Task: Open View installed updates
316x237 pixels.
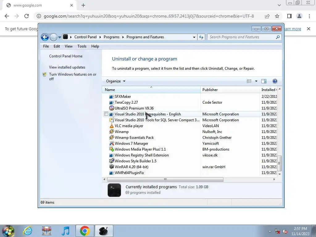Action: pos(67,67)
